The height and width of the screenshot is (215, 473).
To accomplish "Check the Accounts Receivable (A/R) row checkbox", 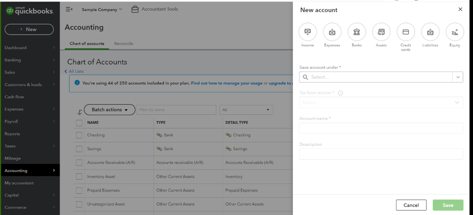I will pyautogui.click(x=79, y=162).
